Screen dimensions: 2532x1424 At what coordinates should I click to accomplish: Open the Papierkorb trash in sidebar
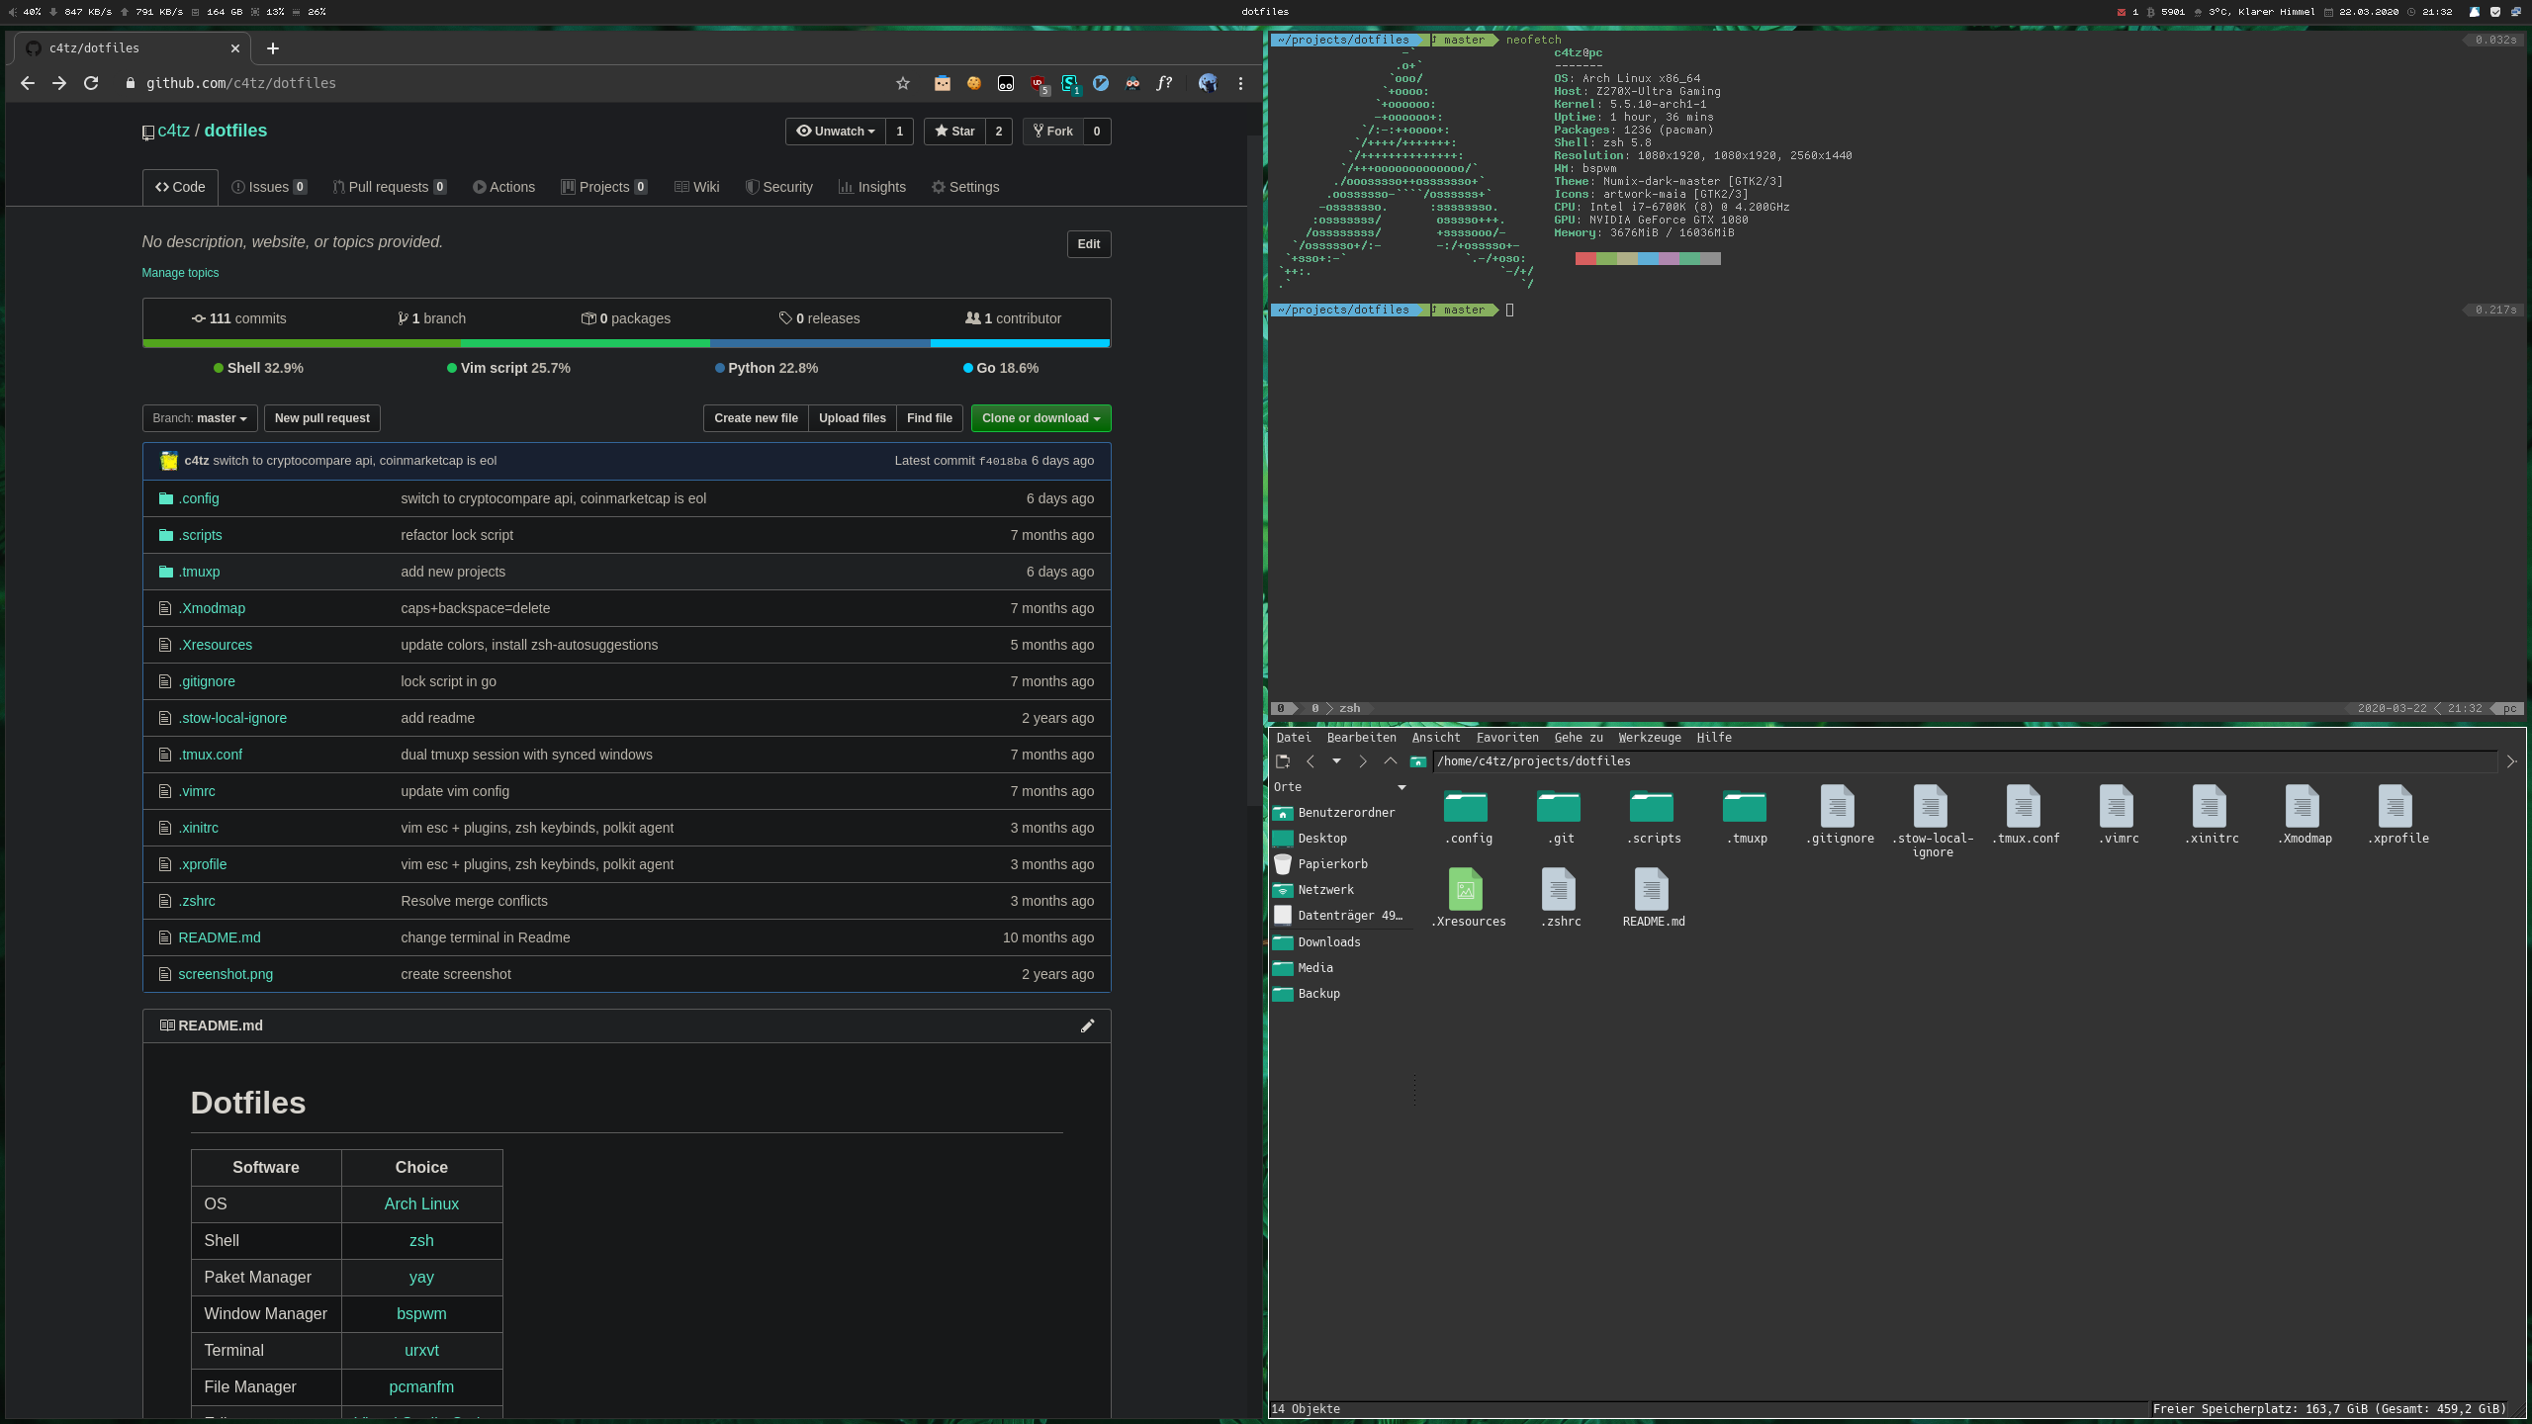pos(1332,864)
